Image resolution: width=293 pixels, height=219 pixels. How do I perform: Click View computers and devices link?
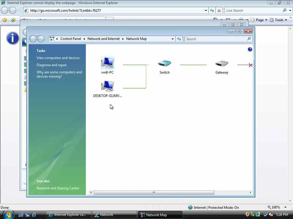point(58,58)
